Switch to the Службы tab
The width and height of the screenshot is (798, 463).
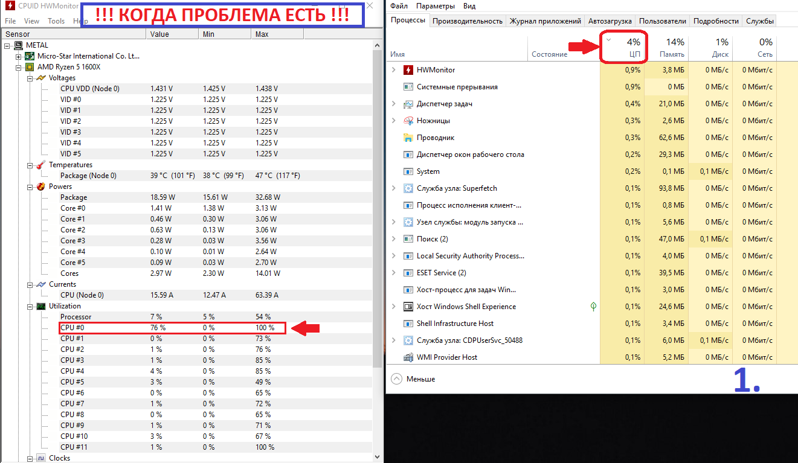760,21
